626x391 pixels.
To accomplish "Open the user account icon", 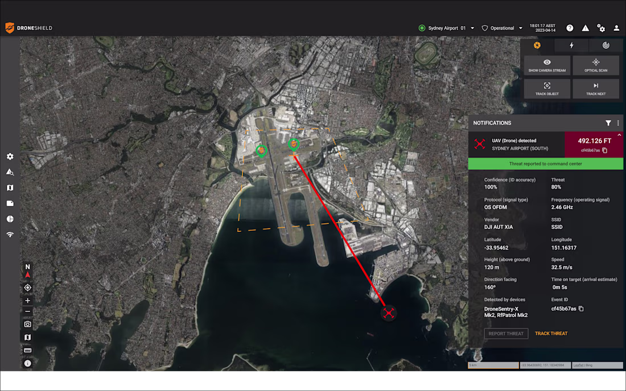I will pyautogui.click(x=616, y=28).
